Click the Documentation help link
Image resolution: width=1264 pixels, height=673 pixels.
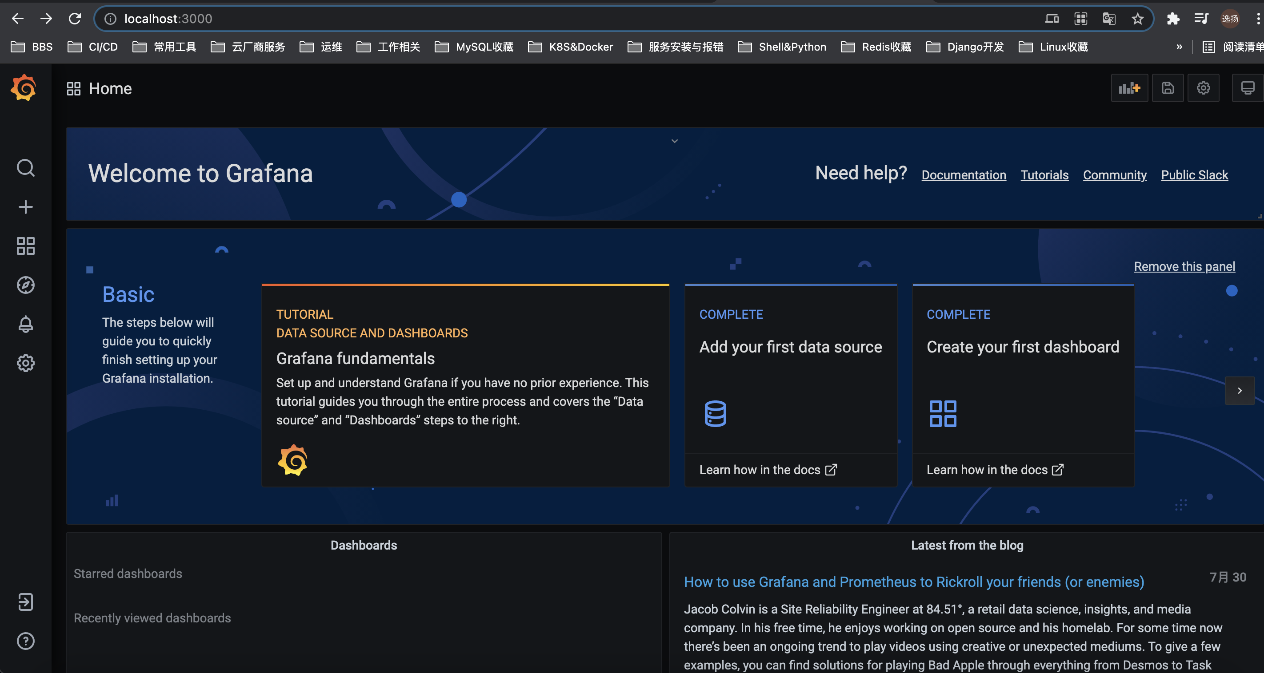pyautogui.click(x=963, y=175)
